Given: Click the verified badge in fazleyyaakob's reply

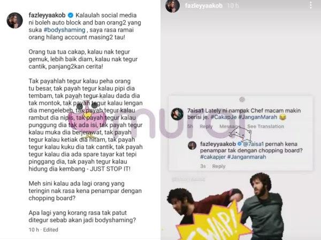Looking at the screenshot, I should tap(239, 144).
